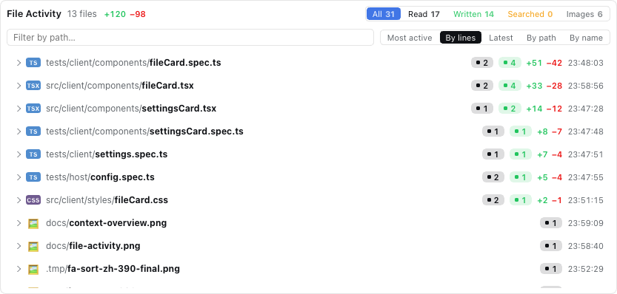Viewport: 617px width, 294px height.
Task: Click image icon for context-overview.png
Action: tap(33, 223)
